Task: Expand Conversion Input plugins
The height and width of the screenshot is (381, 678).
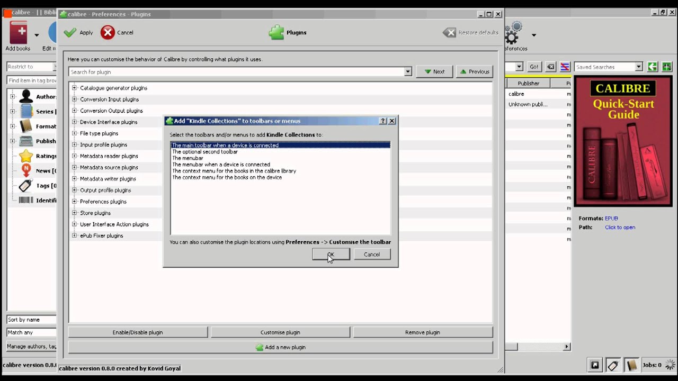Action: point(74,99)
